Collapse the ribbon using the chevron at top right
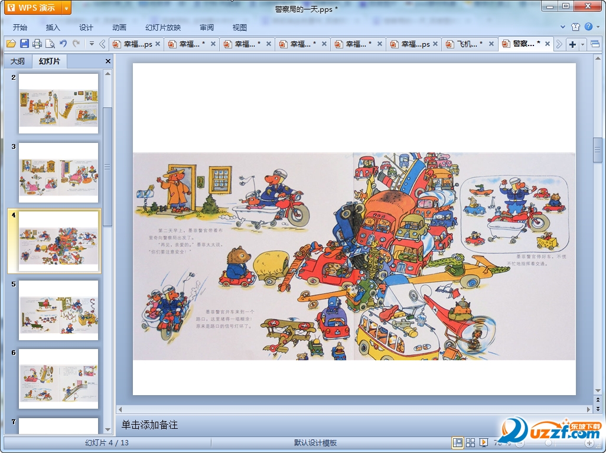The image size is (606, 453). (x=563, y=27)
